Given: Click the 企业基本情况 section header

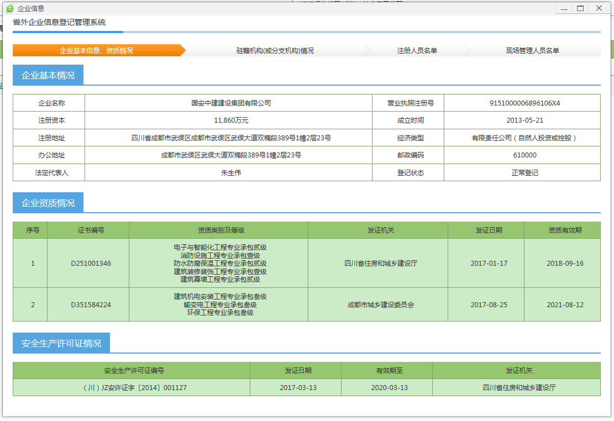Looking at the screenshot, I should point(48,75).
